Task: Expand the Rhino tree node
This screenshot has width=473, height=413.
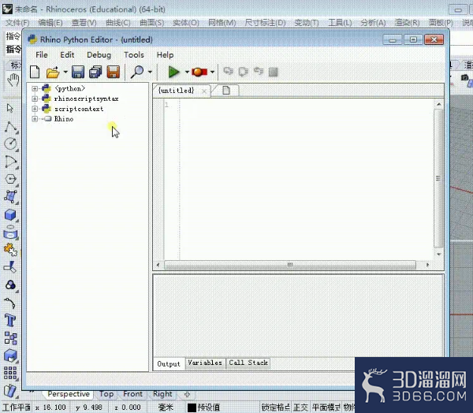Action: coord(35,119)
